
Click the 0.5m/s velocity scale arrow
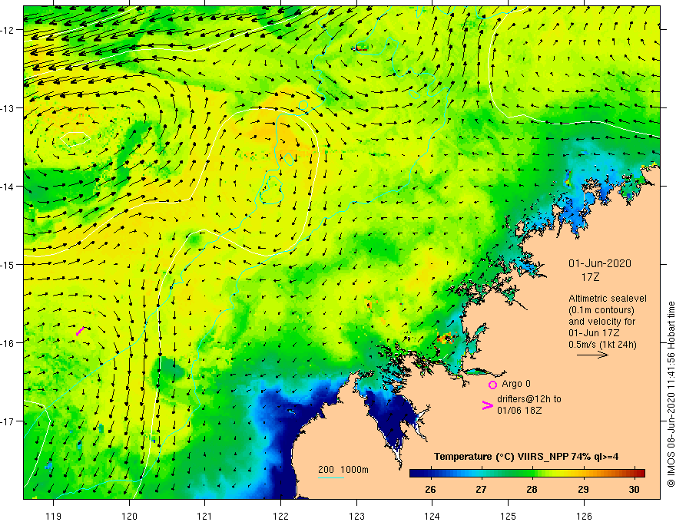pyautogui.click(x=592, y=355)
